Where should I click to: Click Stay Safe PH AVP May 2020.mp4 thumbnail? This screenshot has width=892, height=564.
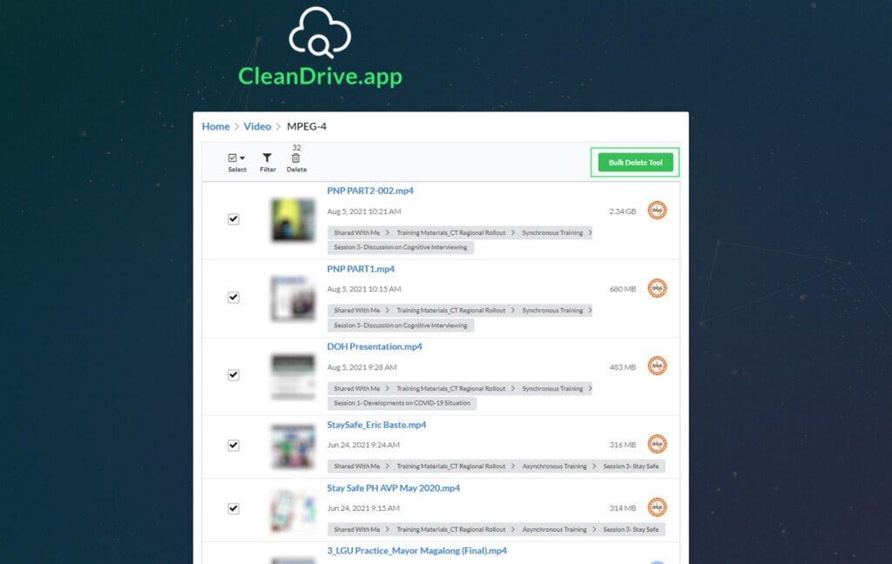293,511
